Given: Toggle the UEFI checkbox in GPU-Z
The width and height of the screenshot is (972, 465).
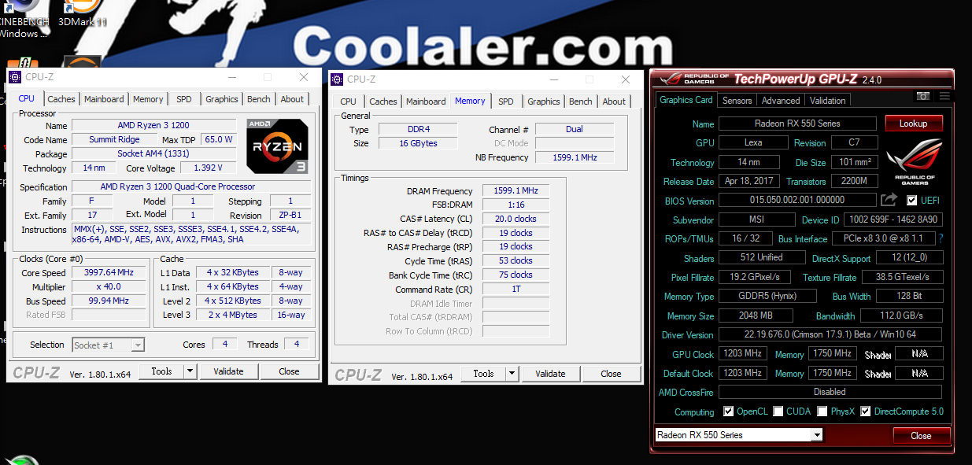Looking at the screenshot, I should (x=911, y=201).
